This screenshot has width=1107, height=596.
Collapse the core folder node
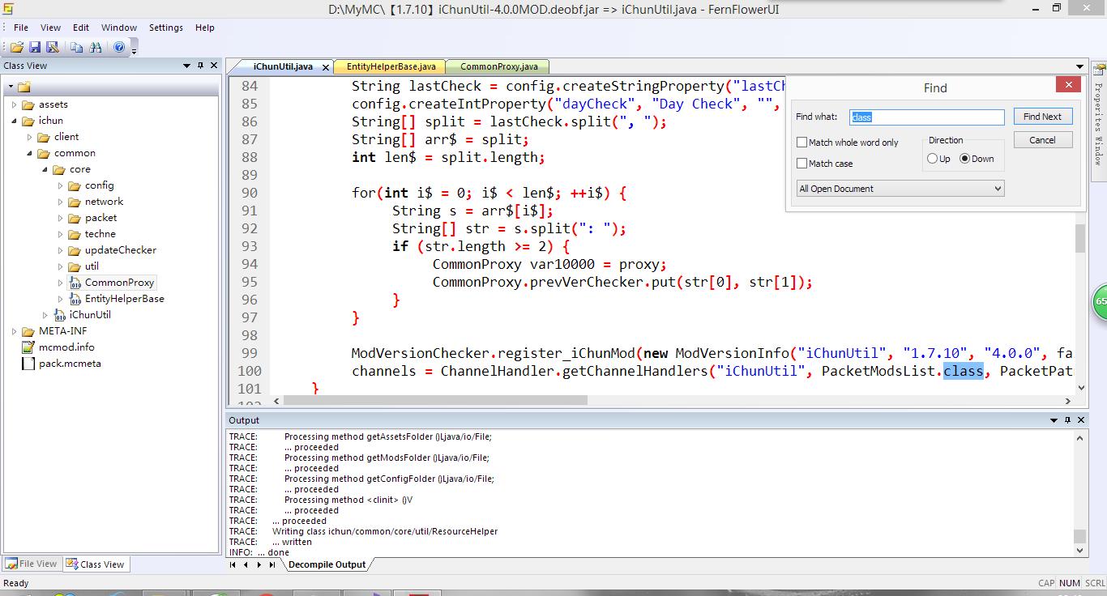pyautogui.click(x=45, y=169)
